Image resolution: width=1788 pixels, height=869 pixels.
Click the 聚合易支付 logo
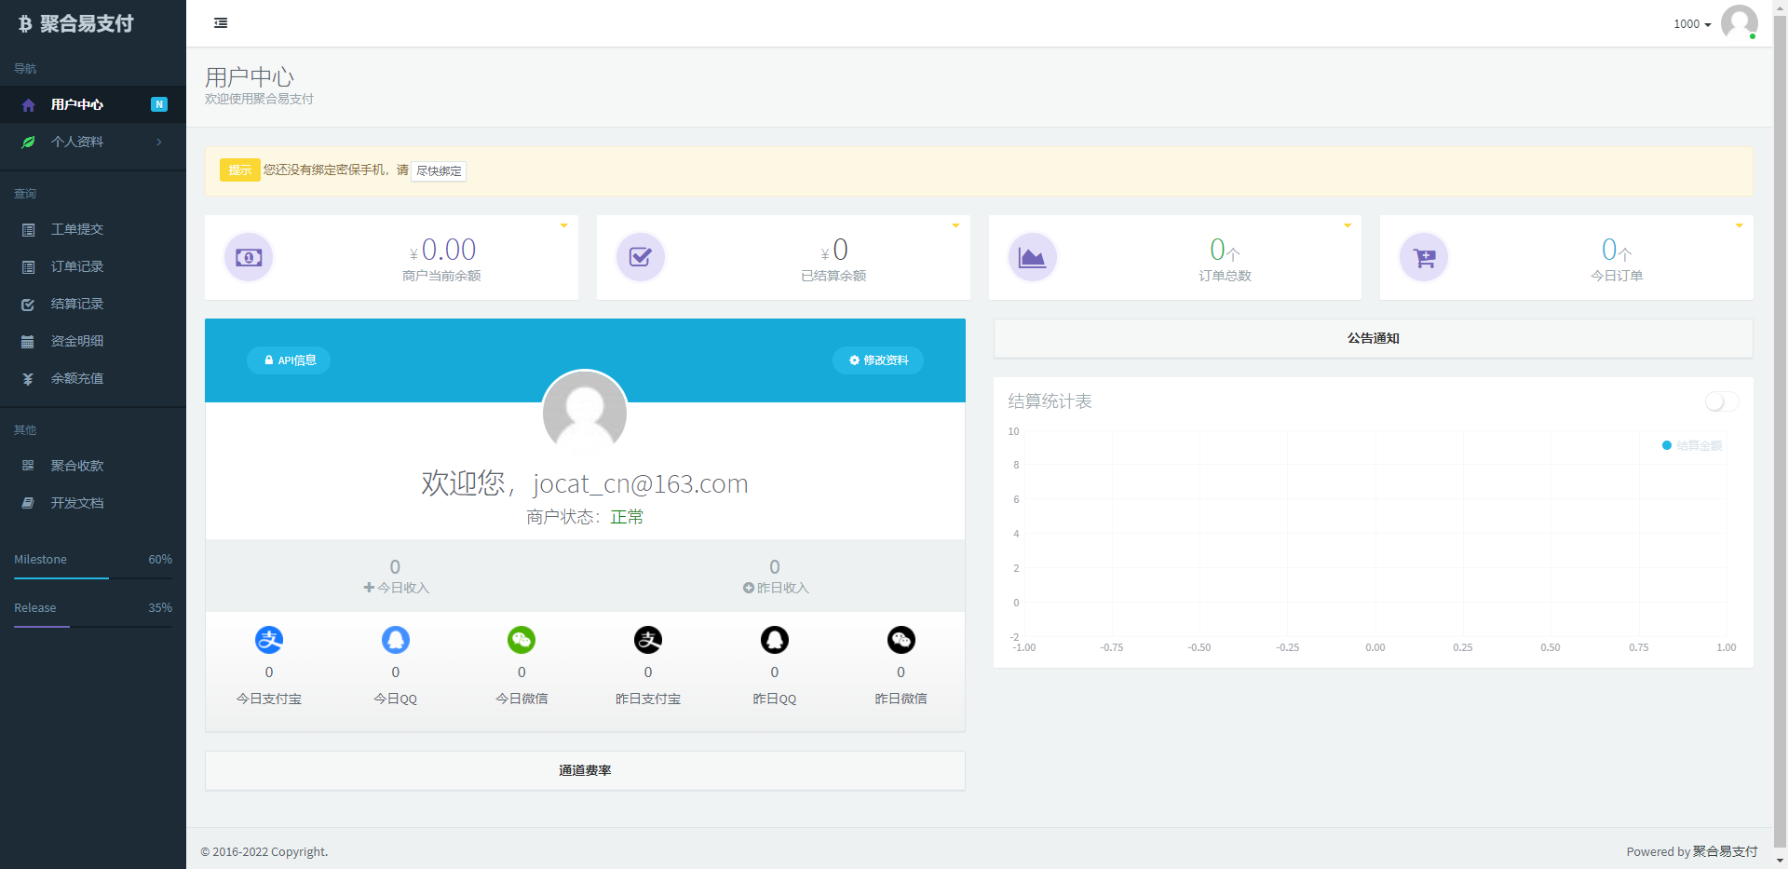pyautogui.click(x=76, y=23)
